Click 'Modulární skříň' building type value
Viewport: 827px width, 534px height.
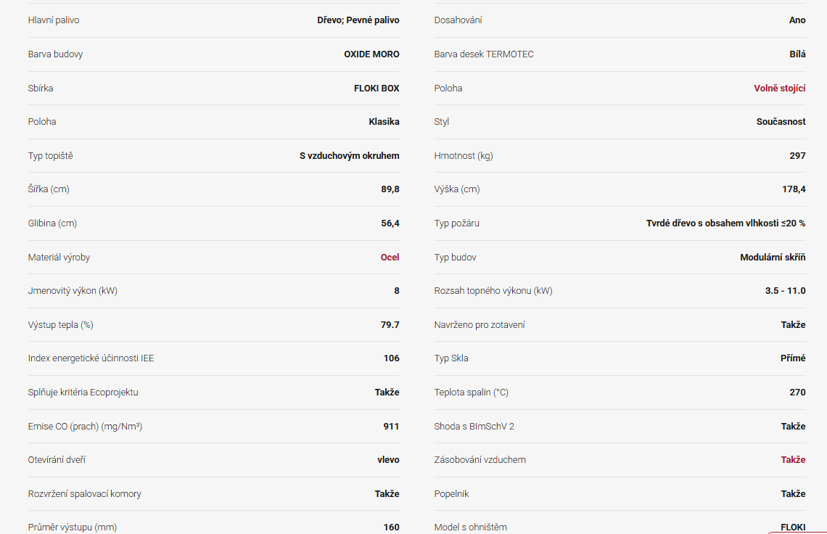click(x=773, y=257)
